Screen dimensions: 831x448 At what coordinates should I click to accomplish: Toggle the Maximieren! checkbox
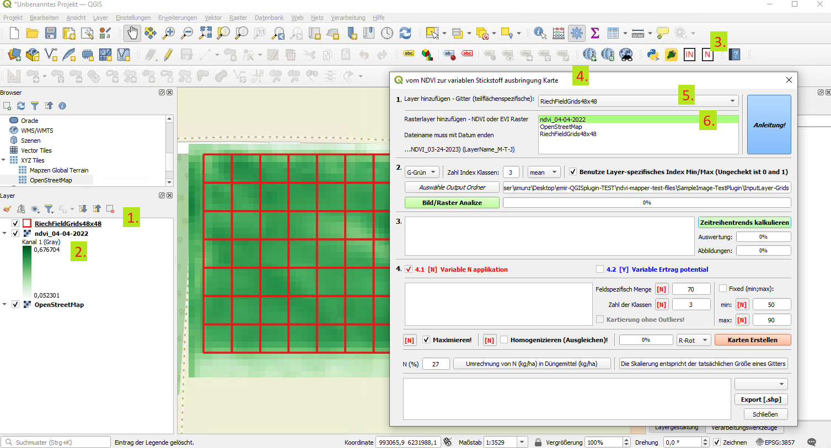[x=426, y=340]
